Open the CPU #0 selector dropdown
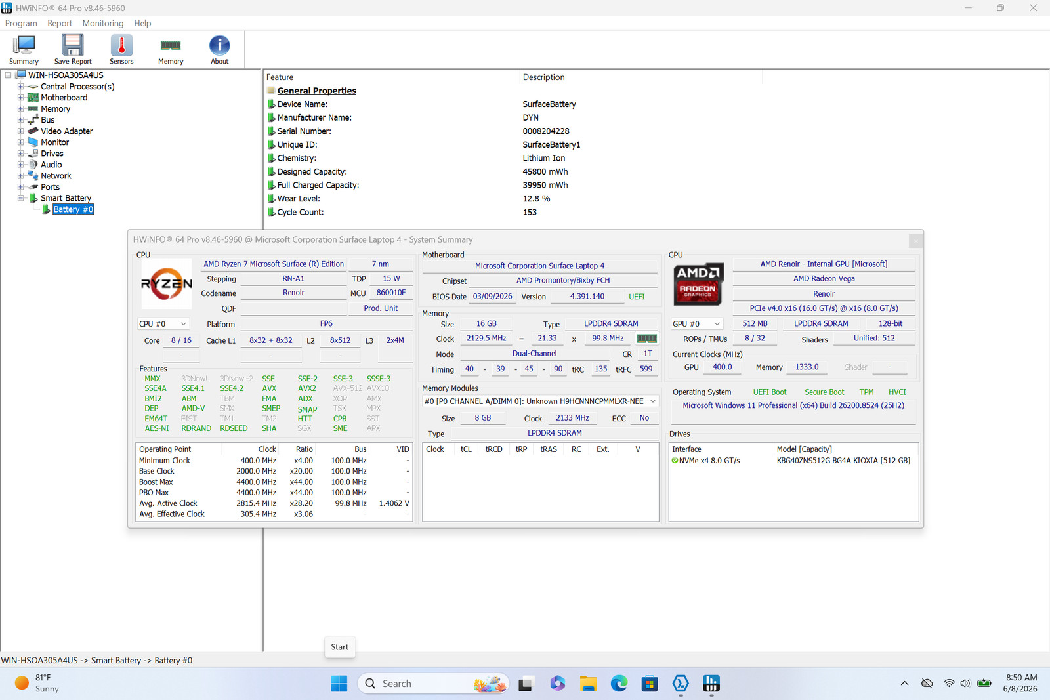The height and width of the screenshot is (700, 1050). click(x=163, y=324)
